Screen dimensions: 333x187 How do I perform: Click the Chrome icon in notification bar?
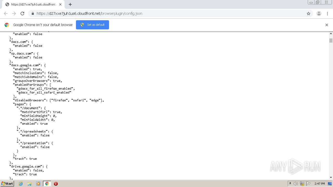pos(7,25)
